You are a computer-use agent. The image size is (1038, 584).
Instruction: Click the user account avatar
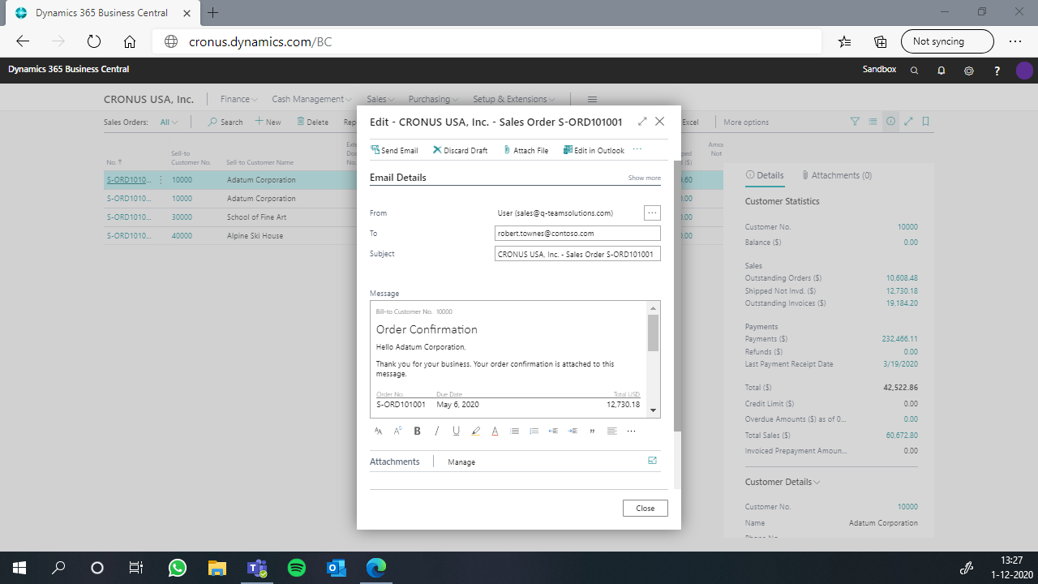[x=1024, y=71]
